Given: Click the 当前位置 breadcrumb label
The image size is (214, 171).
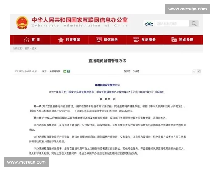Looking at the screenshot, I should pos(18,48).
